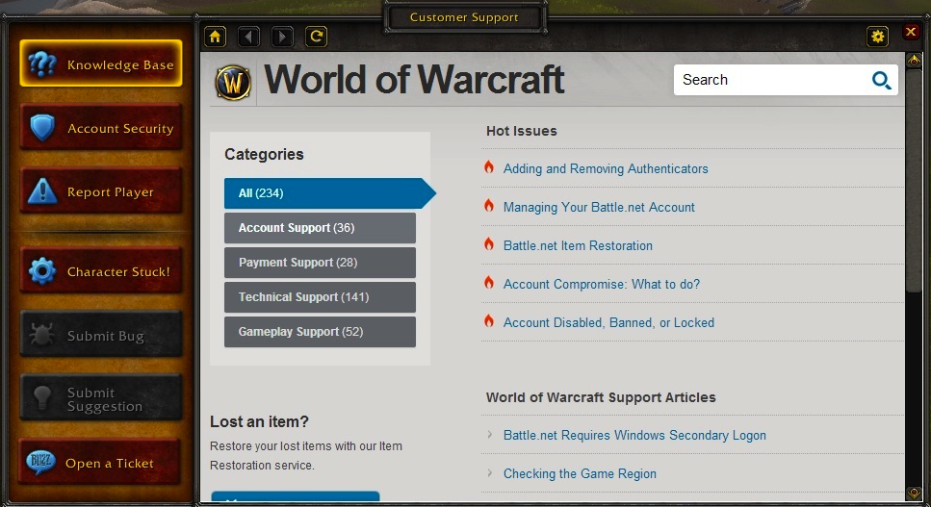Click the vertical scrollbar thumb
The width and height of the screenshot is (931, 507).
coord(914,181)
